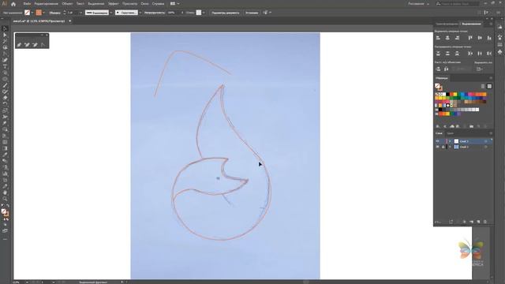505x284 pixels.
Task: Switch Swatches panel to list view
Action: tap(483, 86)
